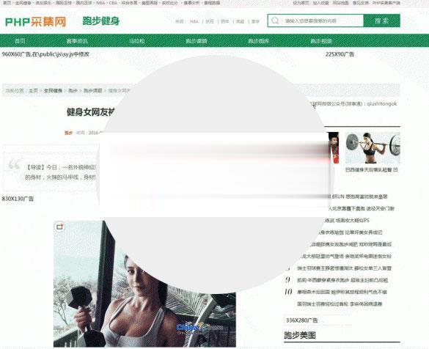Click the article headline 健身女网友
Image resolution: width=429 pixels, height=349 pixels.
point(90,112)
